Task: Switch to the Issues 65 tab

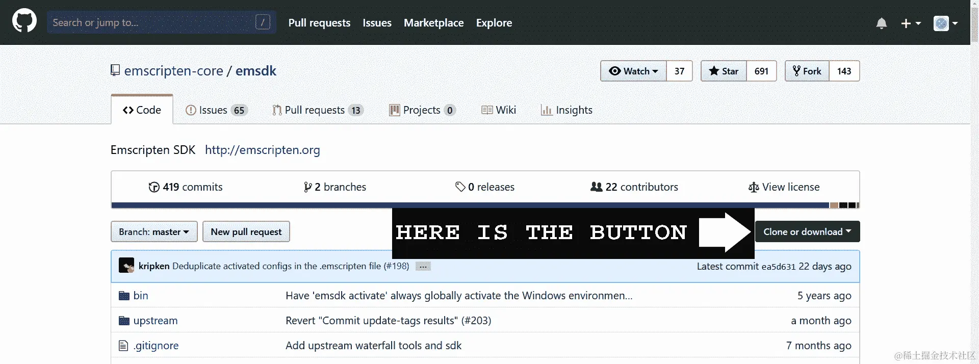Action: (217, 110)
